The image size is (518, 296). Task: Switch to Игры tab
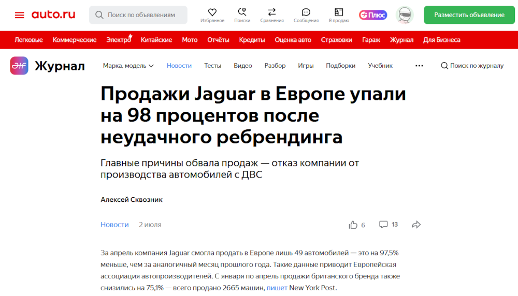[x=306, y=66]
